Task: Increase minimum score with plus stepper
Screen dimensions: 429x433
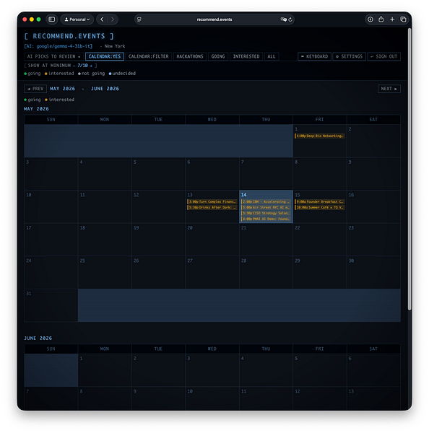Action: tap(91, 66)
